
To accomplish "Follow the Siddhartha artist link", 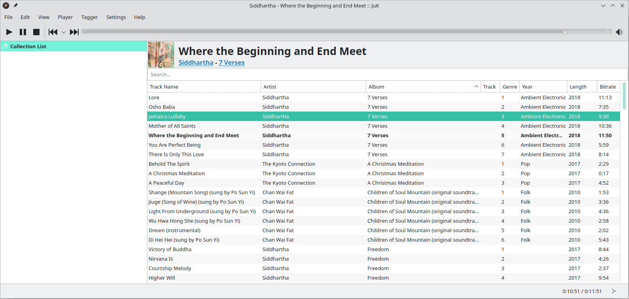I will click(196, 62).
